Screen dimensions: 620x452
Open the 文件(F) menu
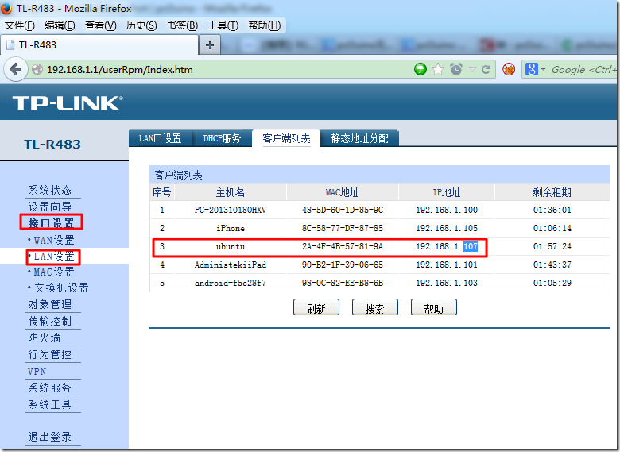pyautogui.click(x=19, y=25)
